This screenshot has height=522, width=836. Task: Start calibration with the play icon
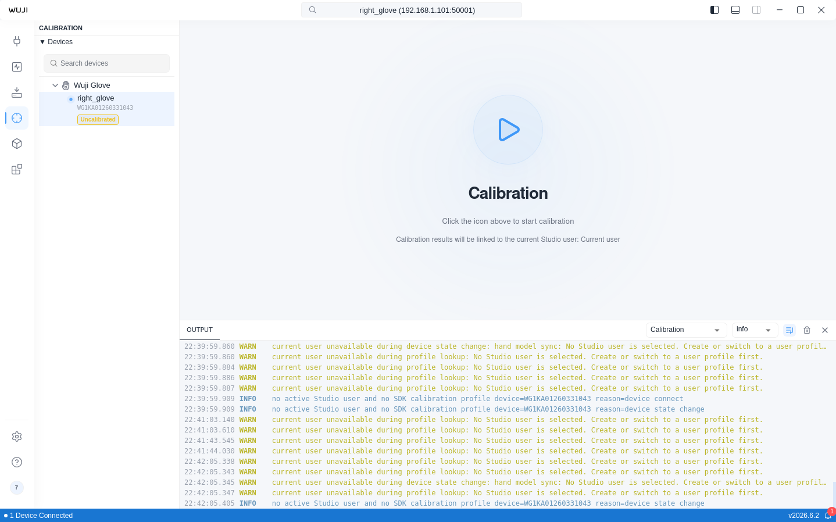[508, 130]
